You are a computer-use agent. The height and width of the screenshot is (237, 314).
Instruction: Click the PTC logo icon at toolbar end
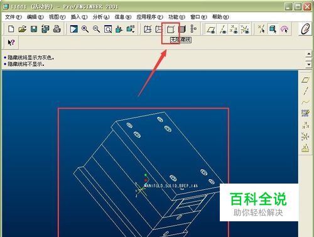tap(305, 29)
